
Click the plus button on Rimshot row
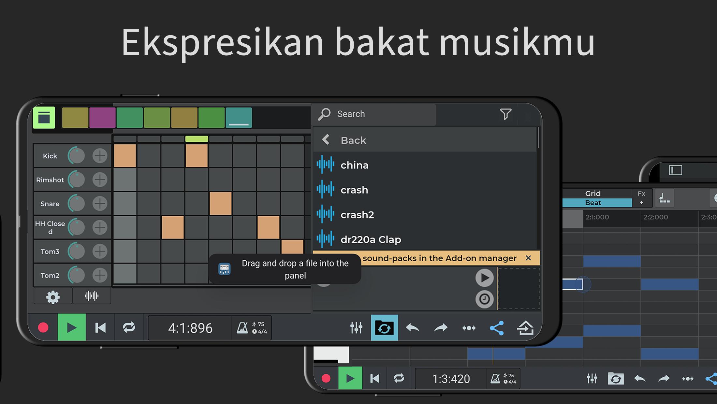(x=100, y=180)
